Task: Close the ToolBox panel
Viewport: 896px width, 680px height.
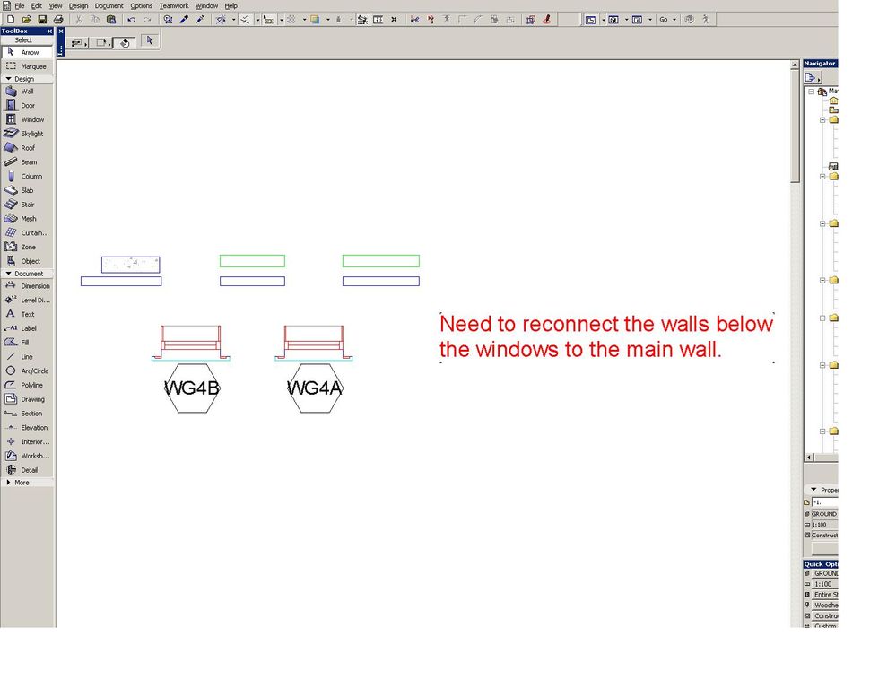Action: point(49,31)
